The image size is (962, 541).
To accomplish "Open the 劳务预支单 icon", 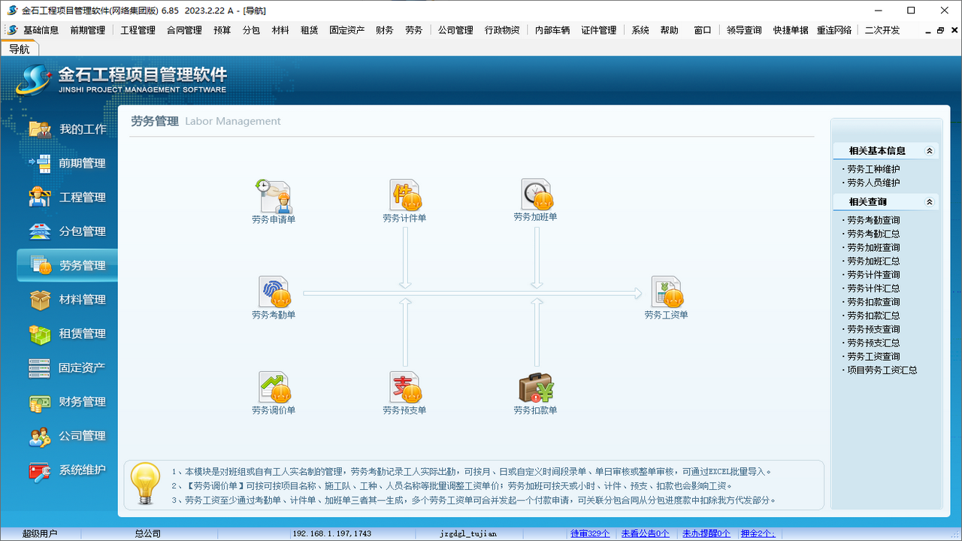I will [405, 388].
